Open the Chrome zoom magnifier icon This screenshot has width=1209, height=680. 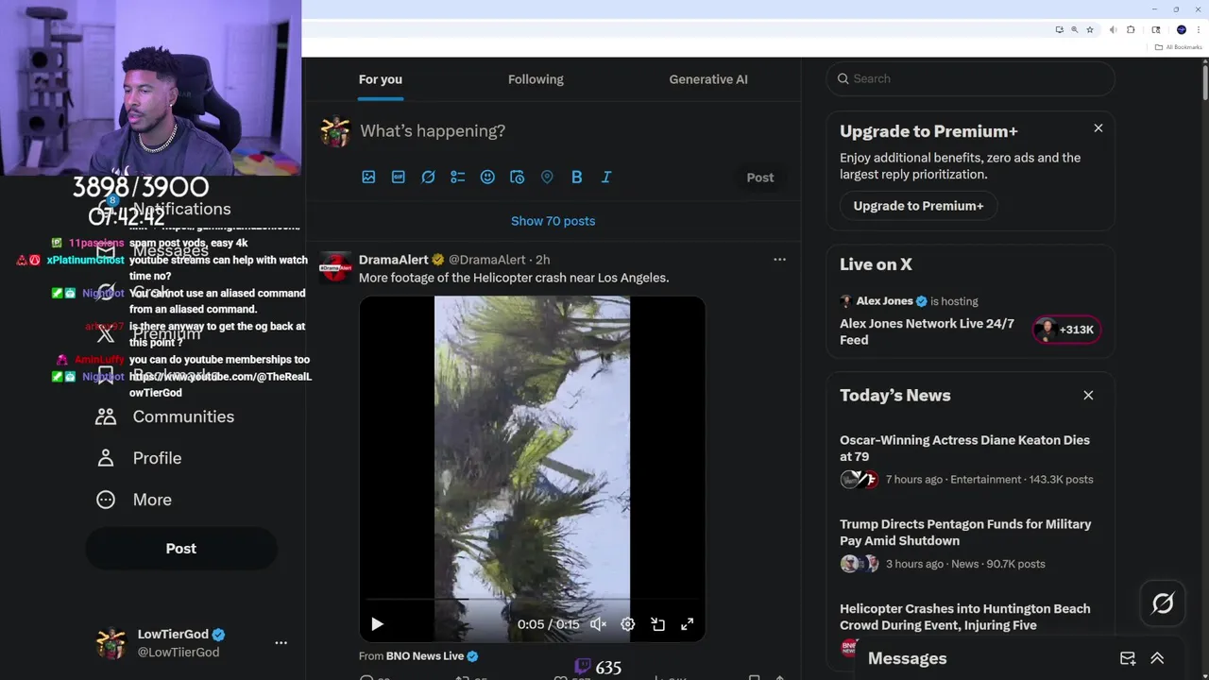click(x=1075, y=30)
